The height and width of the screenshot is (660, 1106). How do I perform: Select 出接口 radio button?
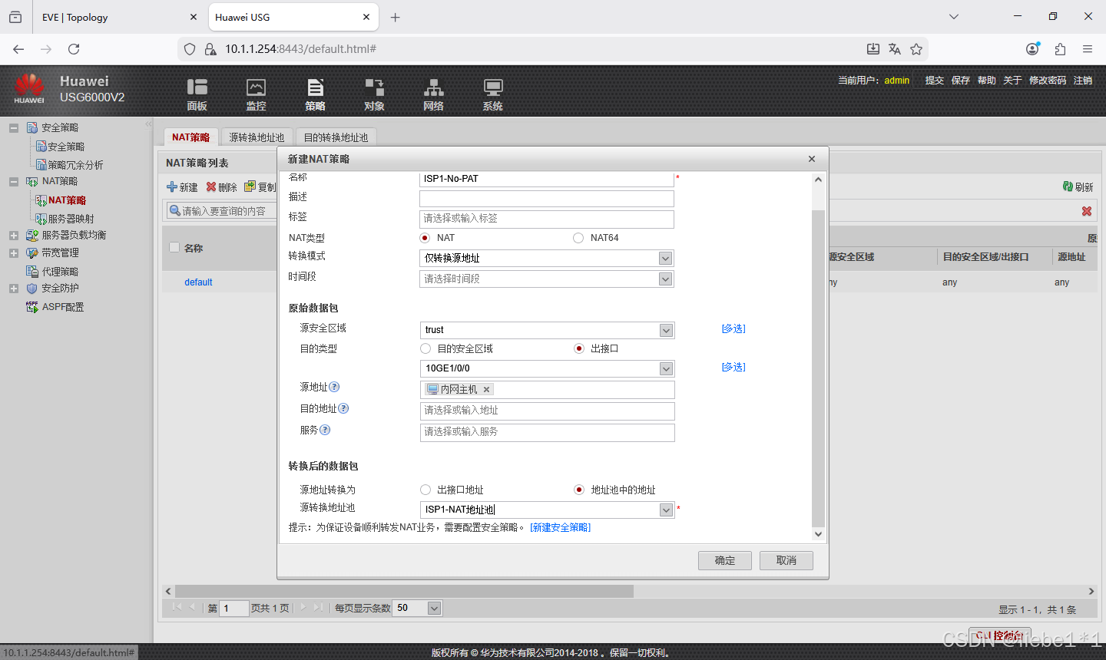click(579, 348)
